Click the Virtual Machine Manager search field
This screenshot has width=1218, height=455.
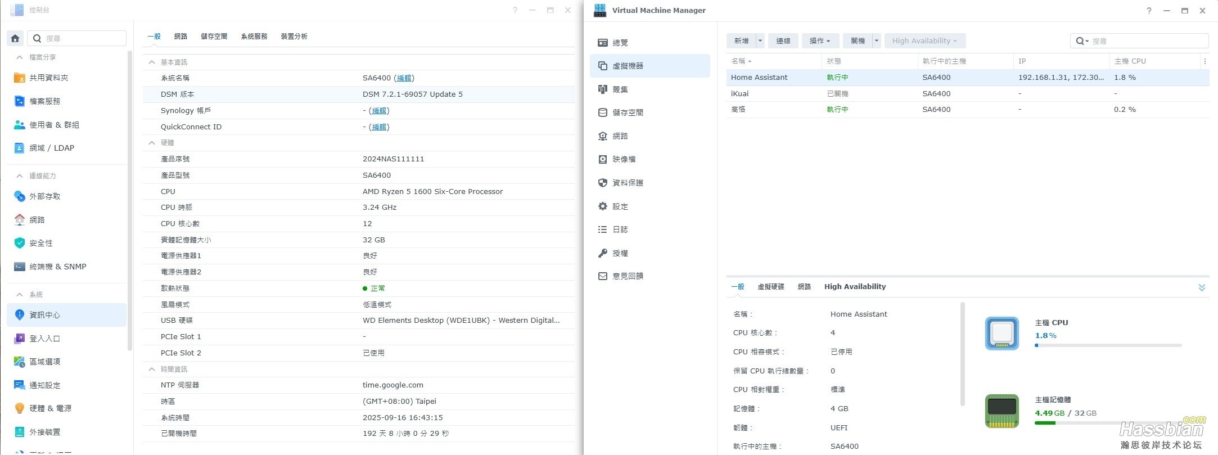[1139, 41]
